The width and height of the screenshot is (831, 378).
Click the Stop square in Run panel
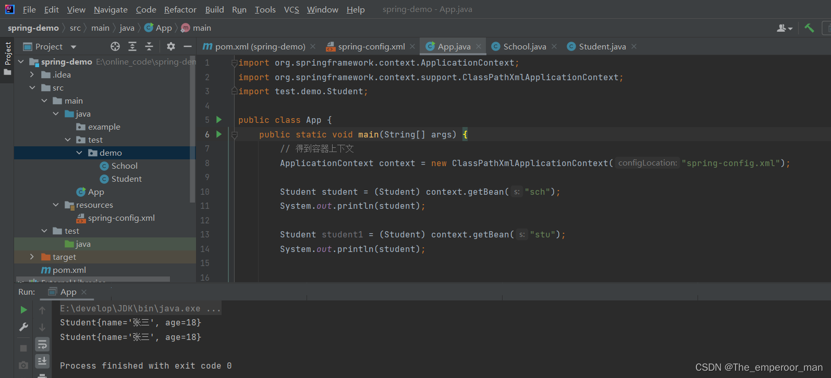click(x=23, y=348)
